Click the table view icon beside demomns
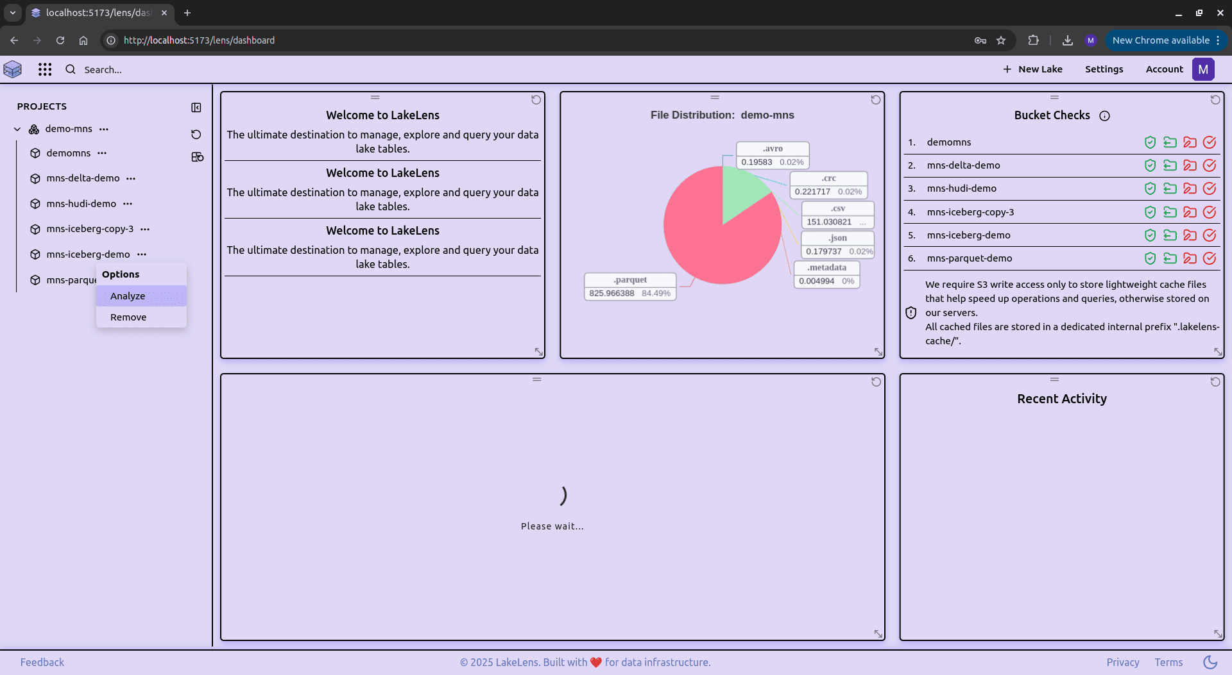 point(197,157)
